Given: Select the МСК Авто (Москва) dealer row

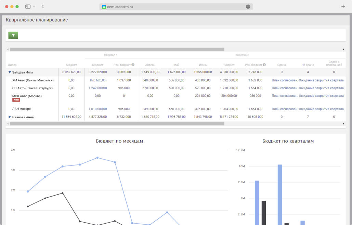Looking at the screenshot, I should pos(27,96).
